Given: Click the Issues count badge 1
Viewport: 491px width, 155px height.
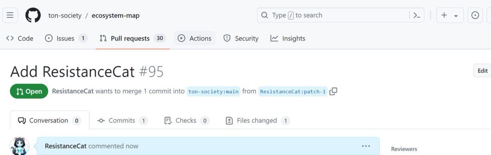Looking at the screenshot, I should point(83,38).
